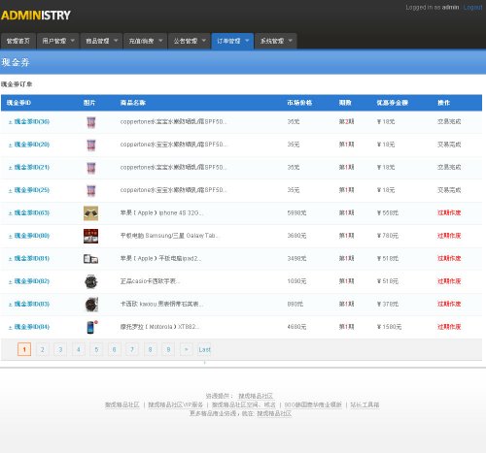Click the sunscreen thumbnail in row ID(36)
Image resolution: width=486 pixels, height=453 pixels.
point(91,122)
